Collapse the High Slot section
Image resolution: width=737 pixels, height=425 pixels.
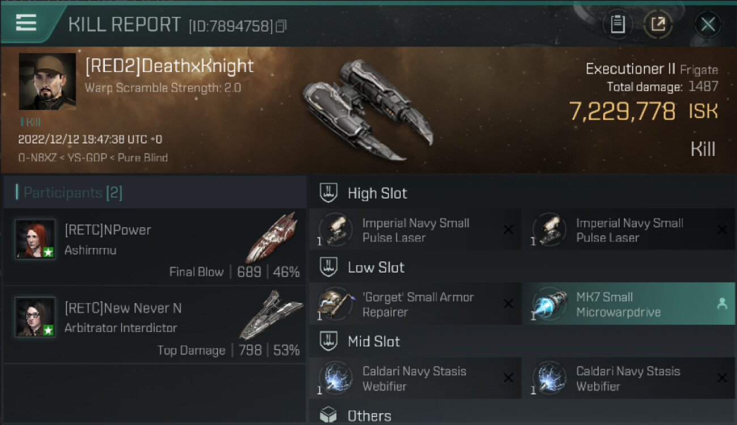click(x=329, y=193)
